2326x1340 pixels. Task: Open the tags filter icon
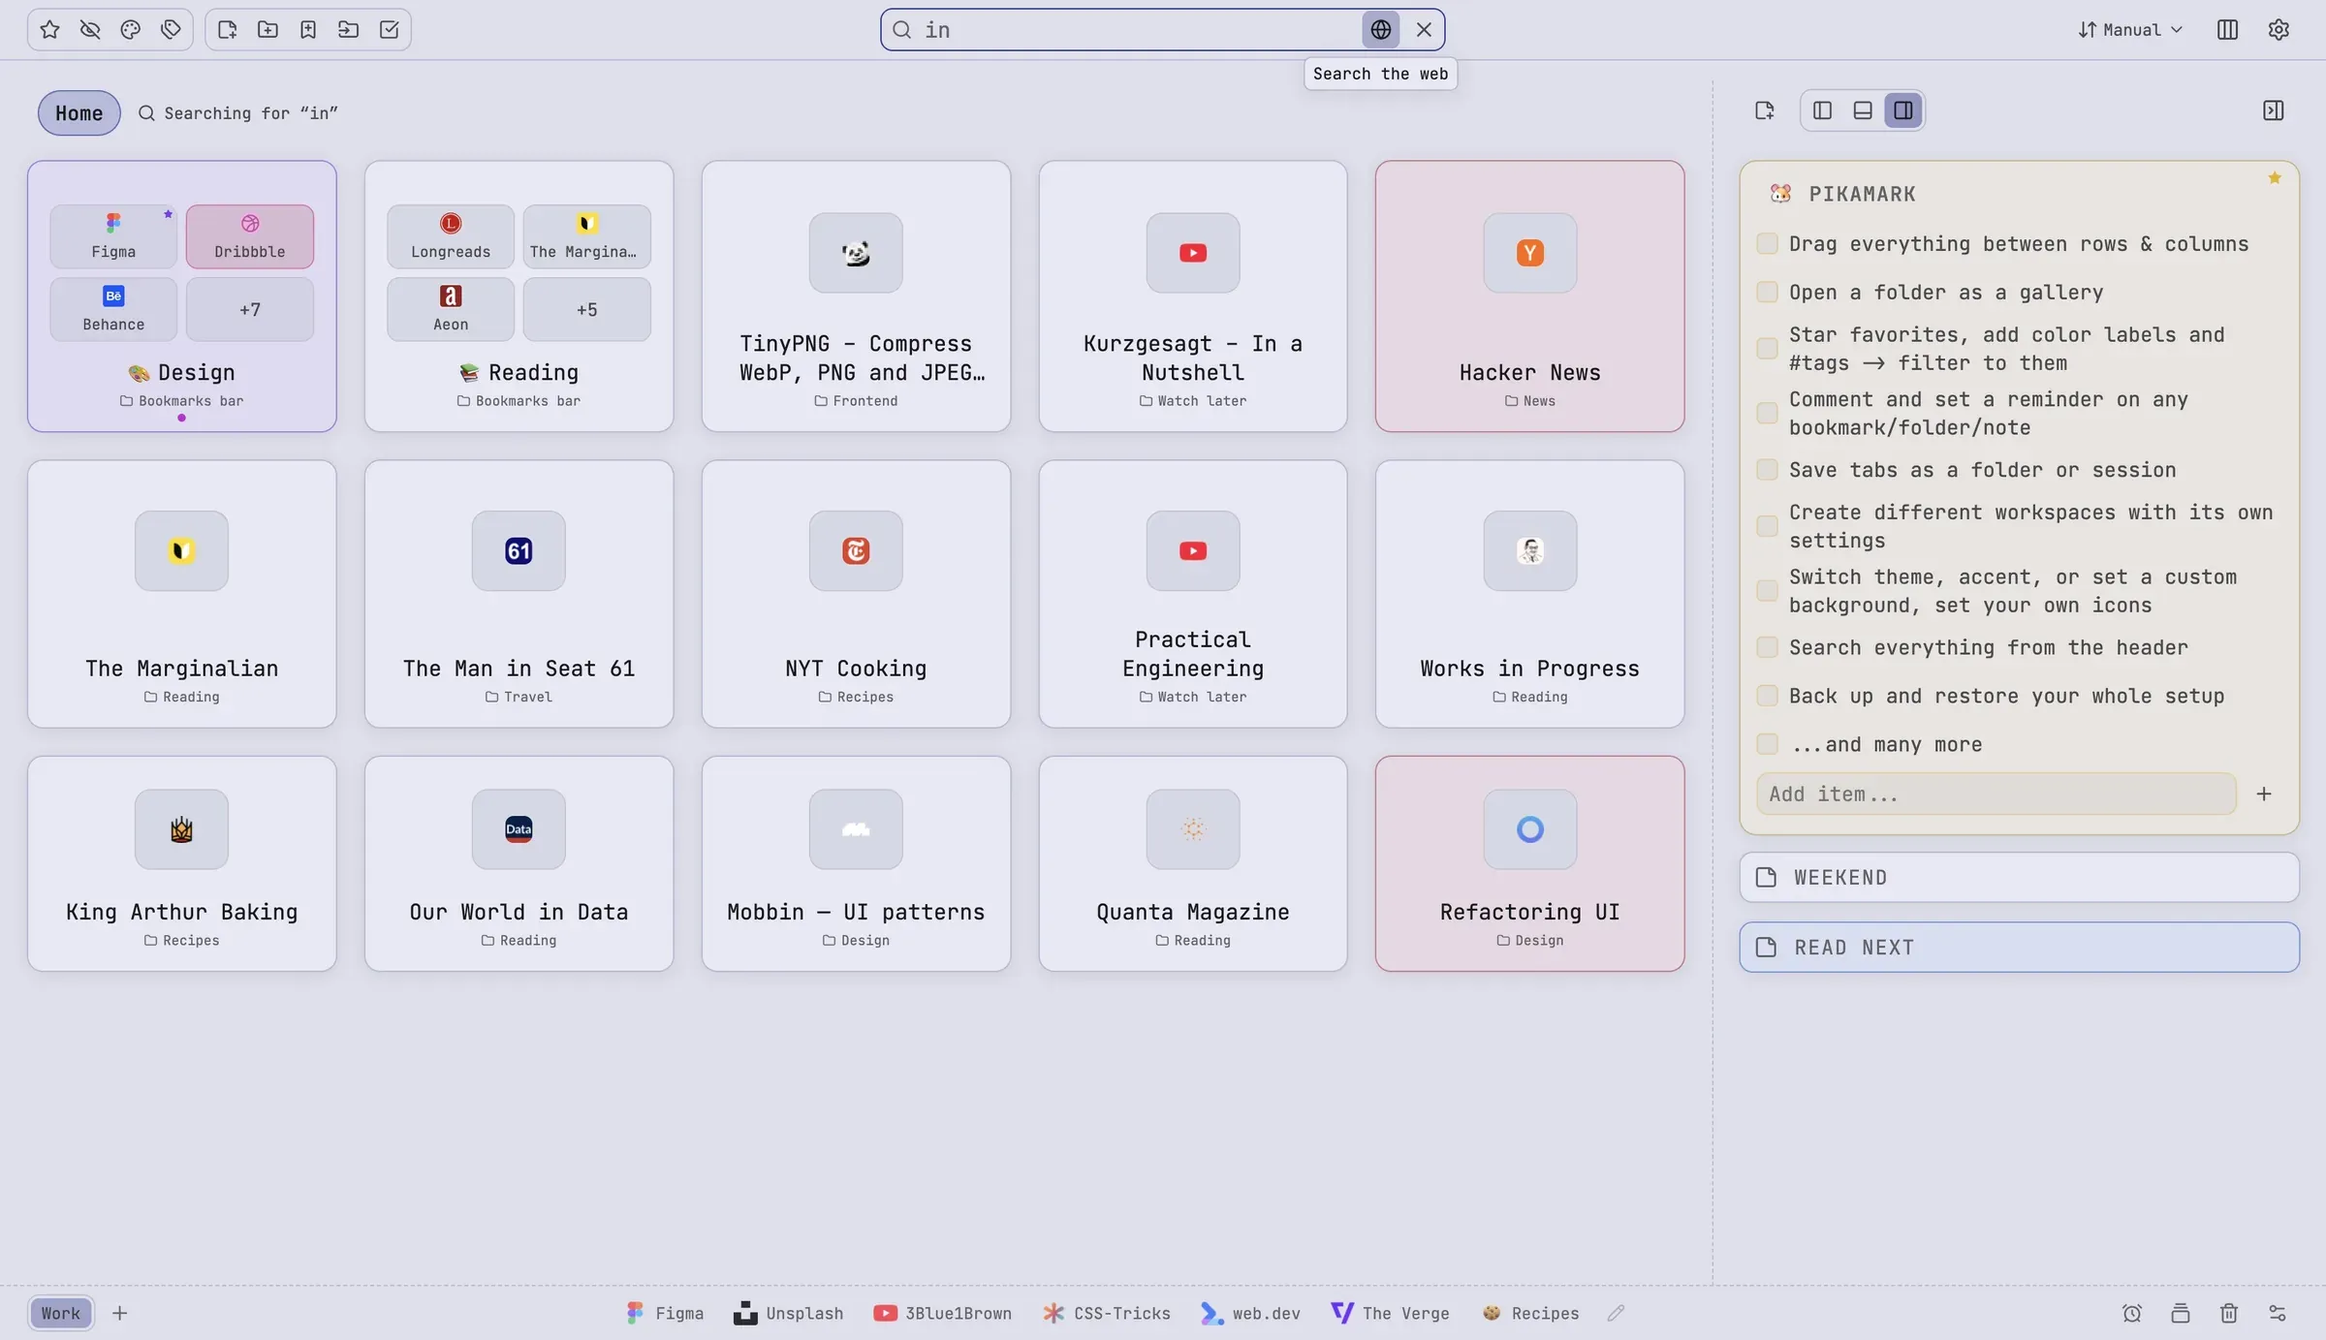[172, 29]
